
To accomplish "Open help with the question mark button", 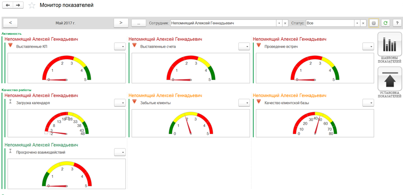I will (397, 23).
